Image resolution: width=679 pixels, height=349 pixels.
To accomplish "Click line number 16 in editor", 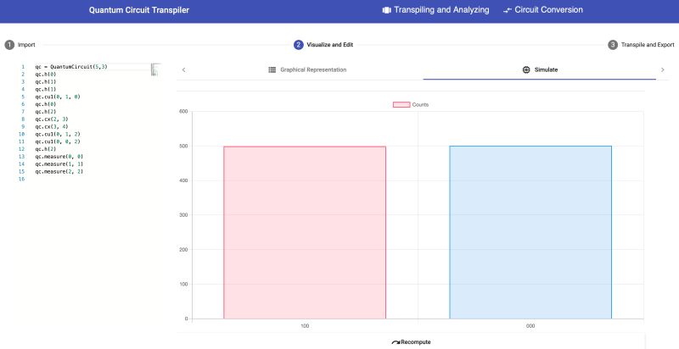I will [22, 180].
